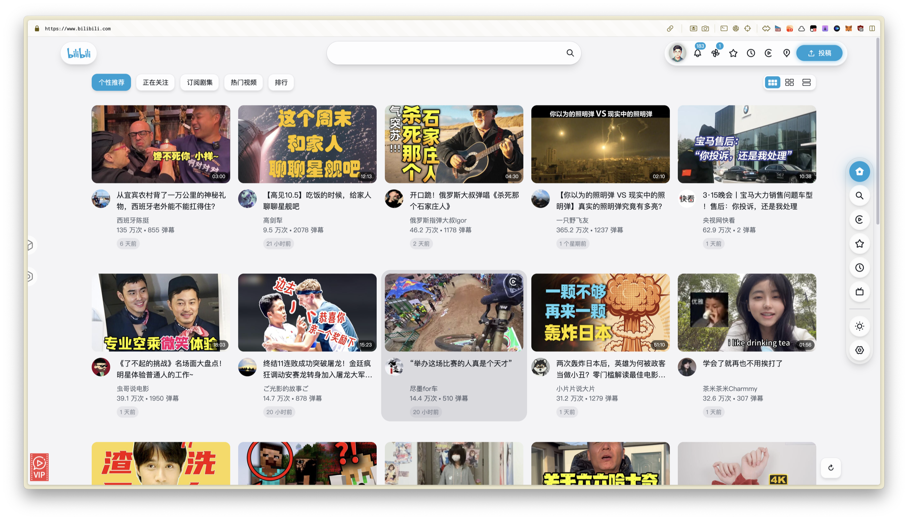The width and height of the screenshot is (908, 520).
Task: Toggle light/dark theme sun icon
Action: tap(859, 326)
